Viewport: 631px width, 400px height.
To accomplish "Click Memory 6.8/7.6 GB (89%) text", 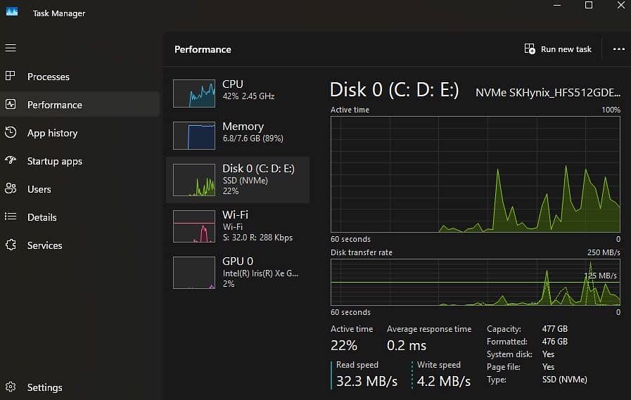I will coord(253,138).
